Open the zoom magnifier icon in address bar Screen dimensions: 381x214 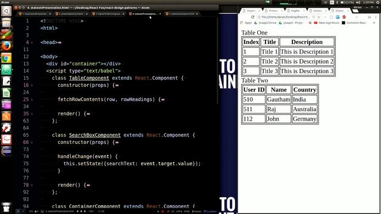point(314,17)
